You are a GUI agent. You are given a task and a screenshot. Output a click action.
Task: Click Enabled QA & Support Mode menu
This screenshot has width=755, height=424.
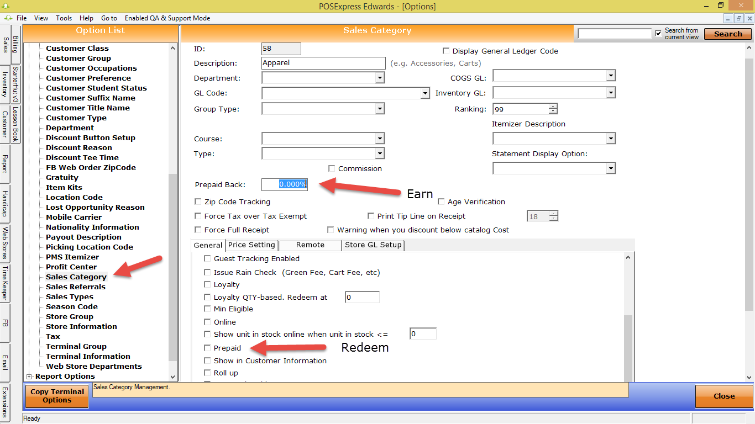click(x=167, y=18)
